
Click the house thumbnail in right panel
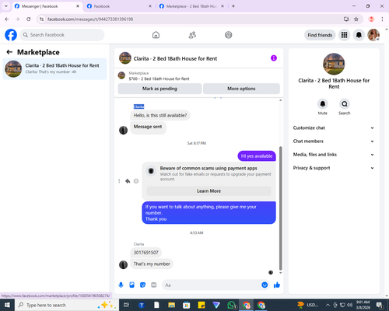click(x=334, y=64)
